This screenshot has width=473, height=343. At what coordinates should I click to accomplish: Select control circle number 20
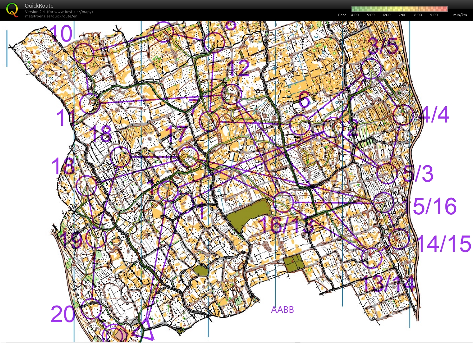91,309
